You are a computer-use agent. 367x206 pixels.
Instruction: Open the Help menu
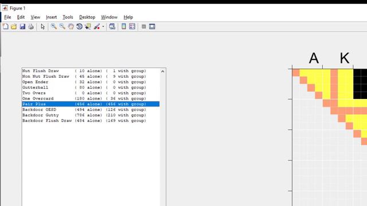pos(128,17)
